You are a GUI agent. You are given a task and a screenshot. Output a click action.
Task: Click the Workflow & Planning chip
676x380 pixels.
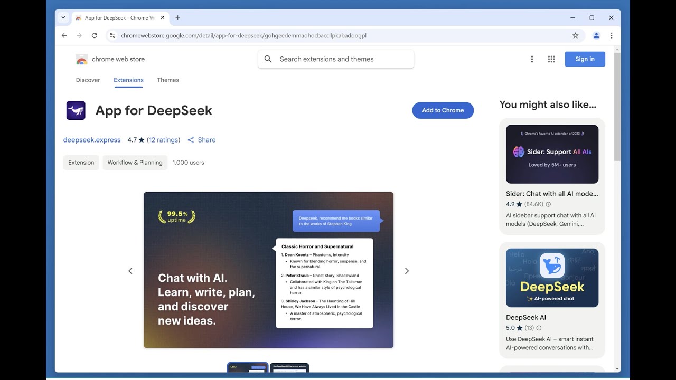pos(135,163)
